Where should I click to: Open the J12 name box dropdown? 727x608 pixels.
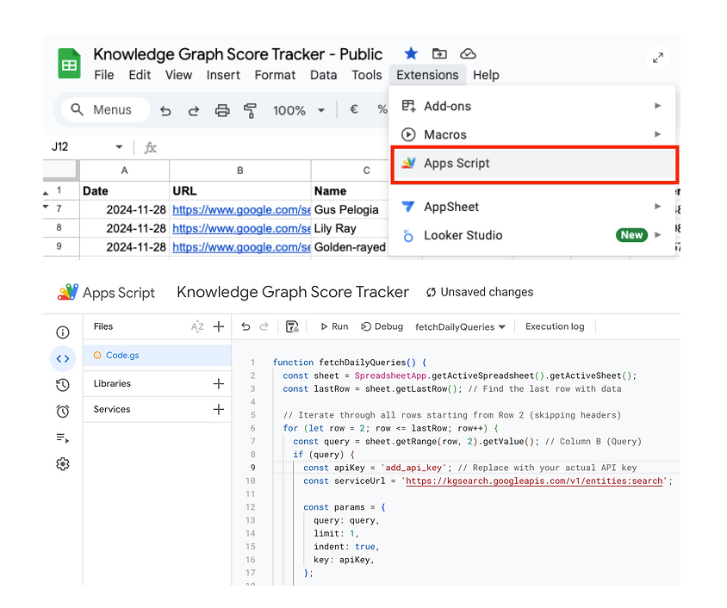tap(119, 147)
